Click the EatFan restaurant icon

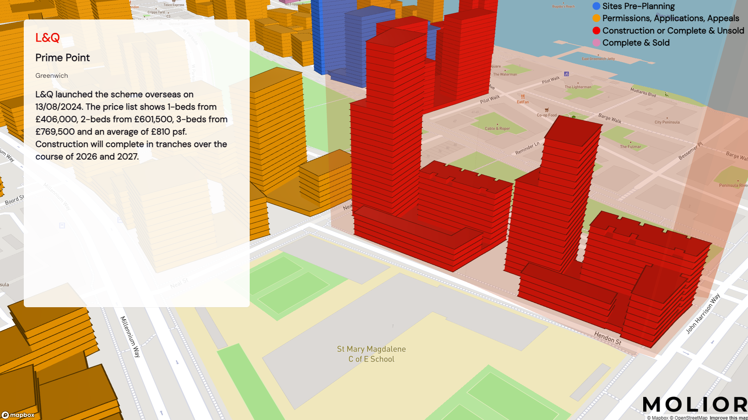(x=523, y=97)
